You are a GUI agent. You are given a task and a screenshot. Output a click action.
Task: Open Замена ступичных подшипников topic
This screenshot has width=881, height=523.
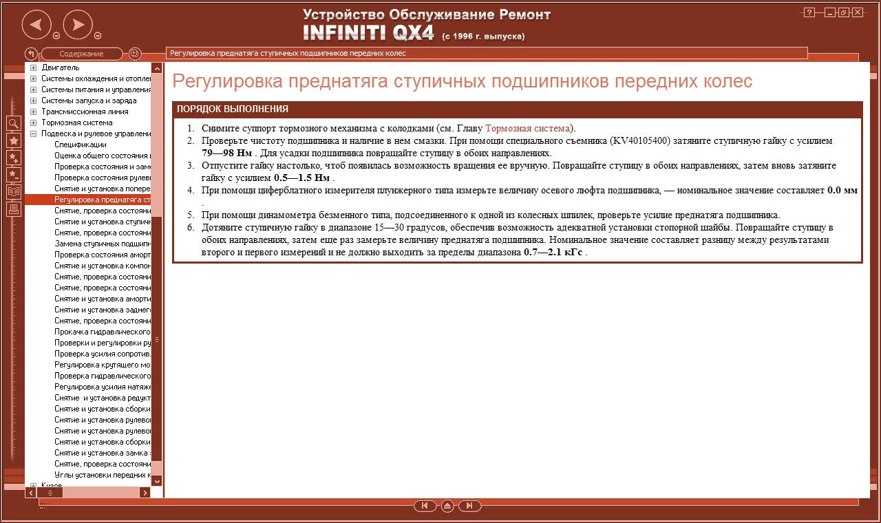click(x=103, y=244)
